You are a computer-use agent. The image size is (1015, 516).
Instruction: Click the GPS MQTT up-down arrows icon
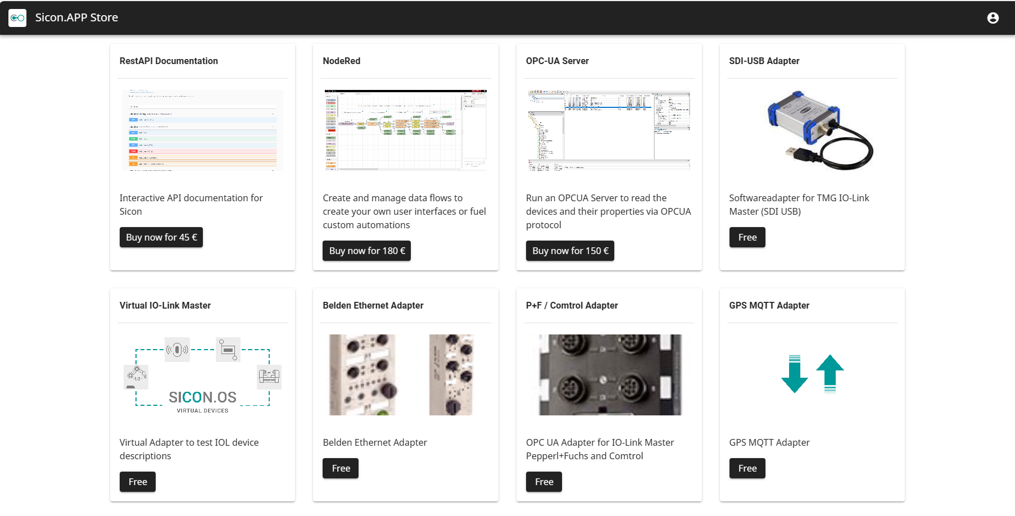click(x=812, y=374)
